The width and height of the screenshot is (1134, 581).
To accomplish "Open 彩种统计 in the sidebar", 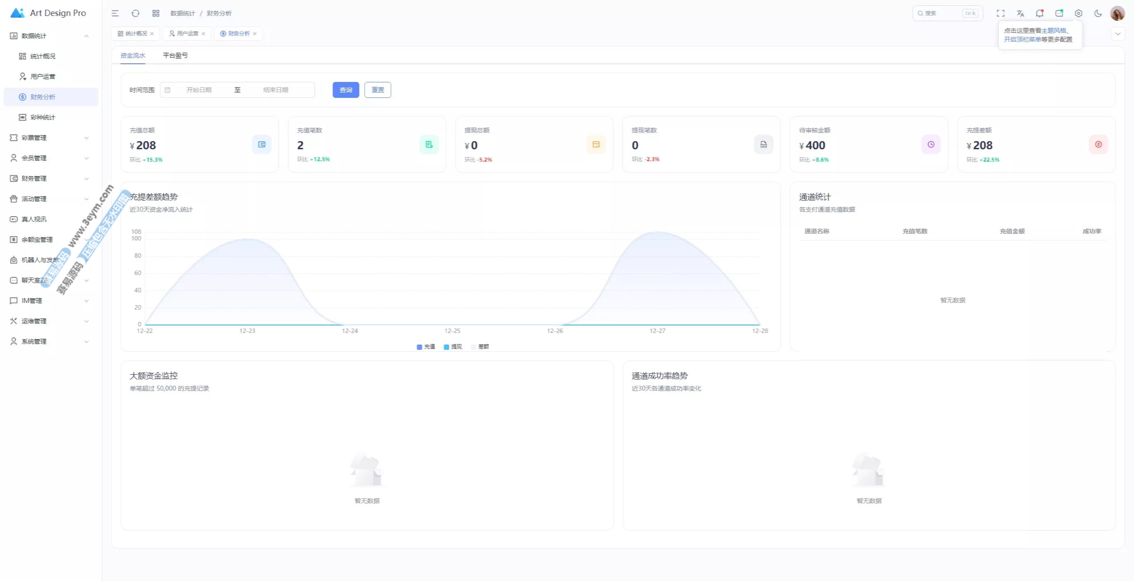I will 43,117.
